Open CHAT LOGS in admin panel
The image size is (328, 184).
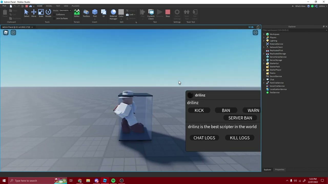click(x=204, y=138)
